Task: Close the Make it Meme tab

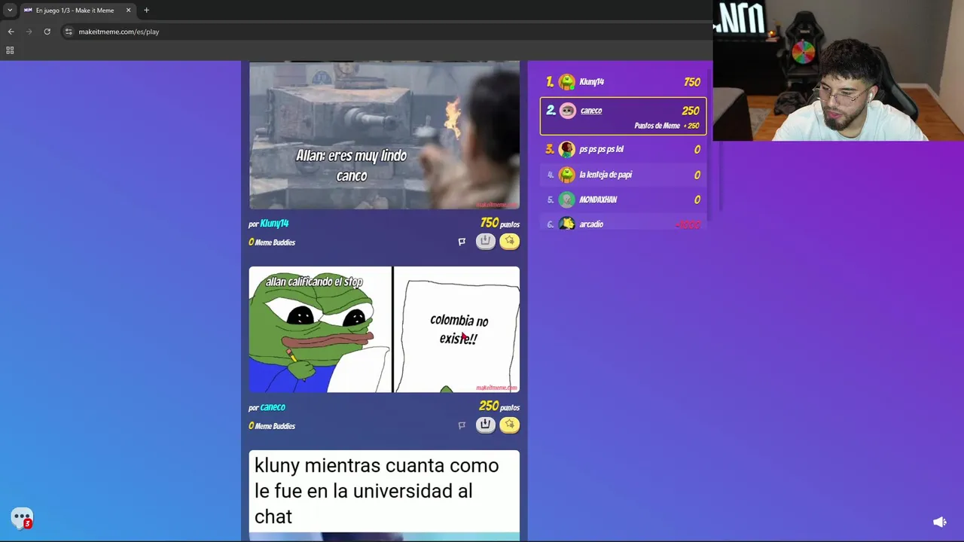Action: click(128, 11)
